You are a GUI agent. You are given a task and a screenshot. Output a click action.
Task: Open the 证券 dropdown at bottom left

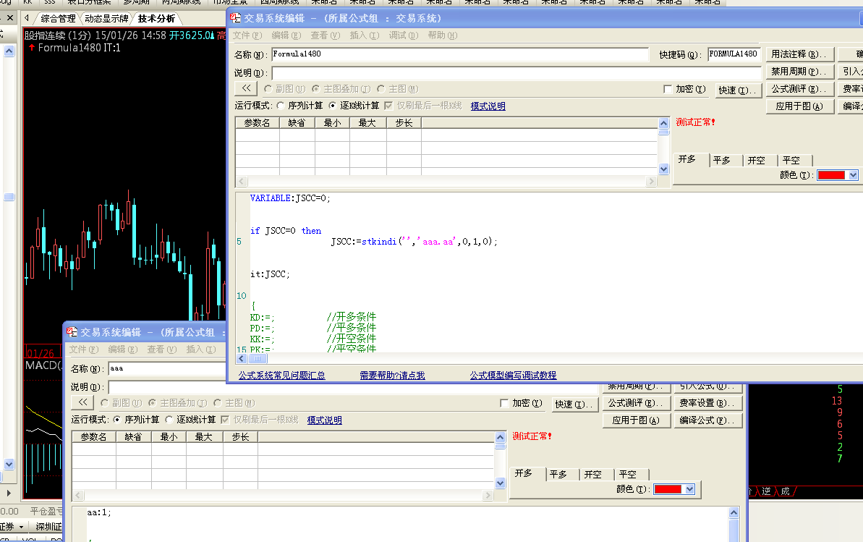[21, 527]
